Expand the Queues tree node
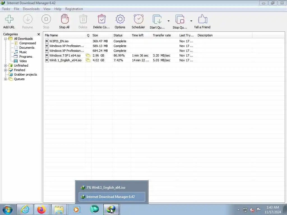Viewport: 287px width, 215px height. (x=6, y=79)
